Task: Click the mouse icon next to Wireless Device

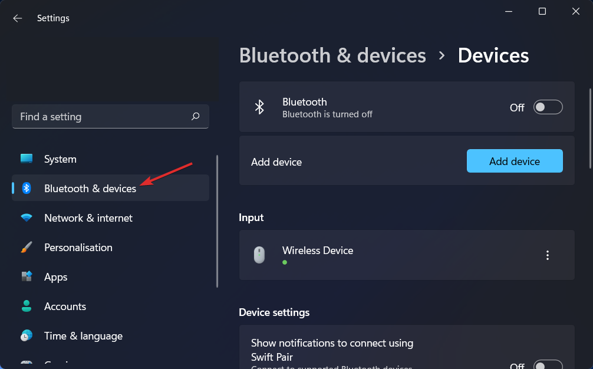Action: click(x=259, y=254)
